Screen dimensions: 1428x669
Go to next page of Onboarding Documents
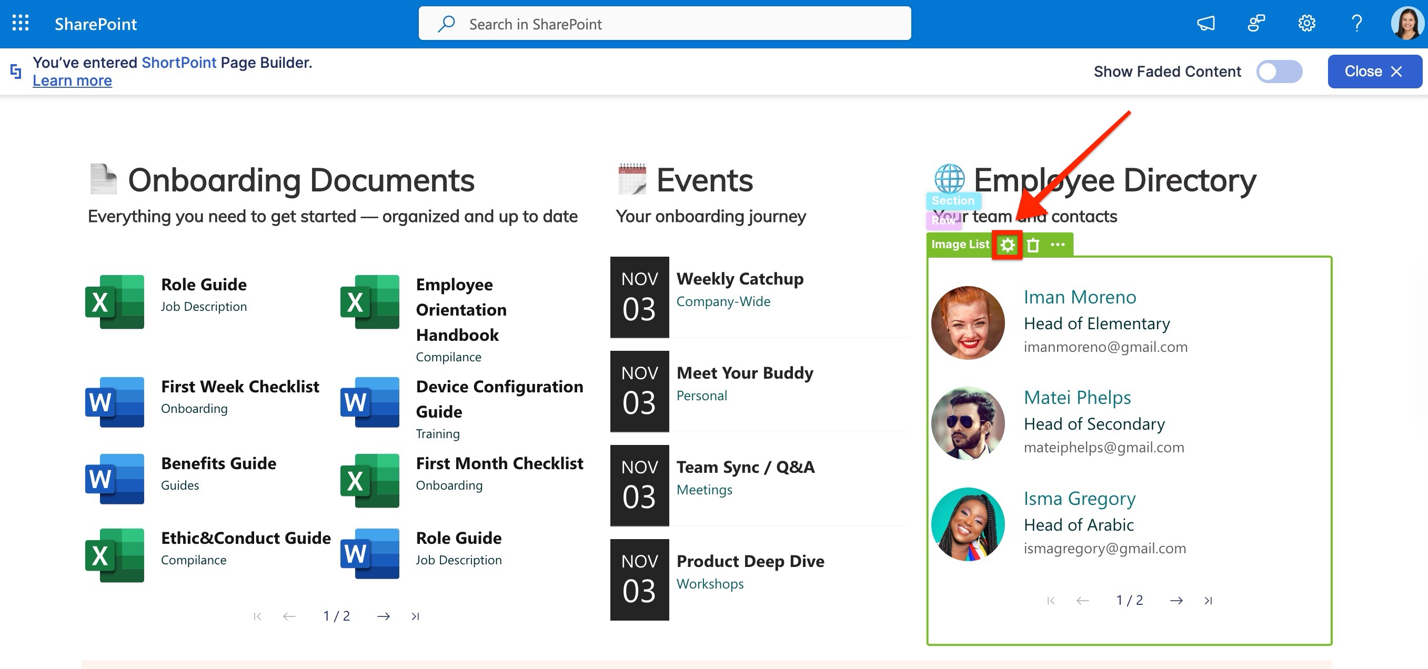tap(383, 616)
